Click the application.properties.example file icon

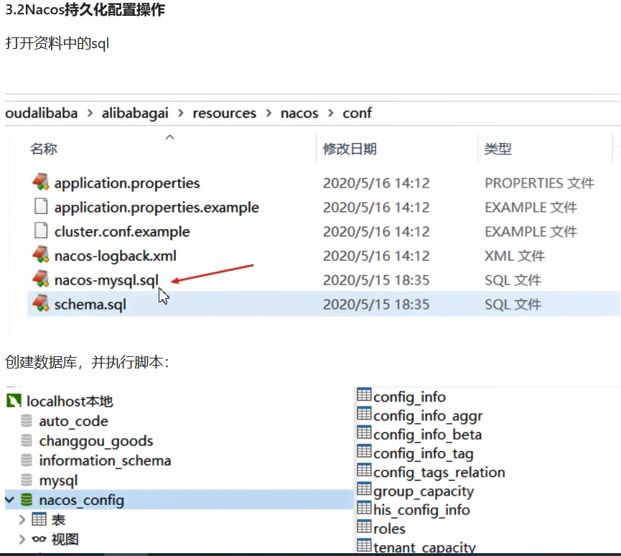[41, 206]
